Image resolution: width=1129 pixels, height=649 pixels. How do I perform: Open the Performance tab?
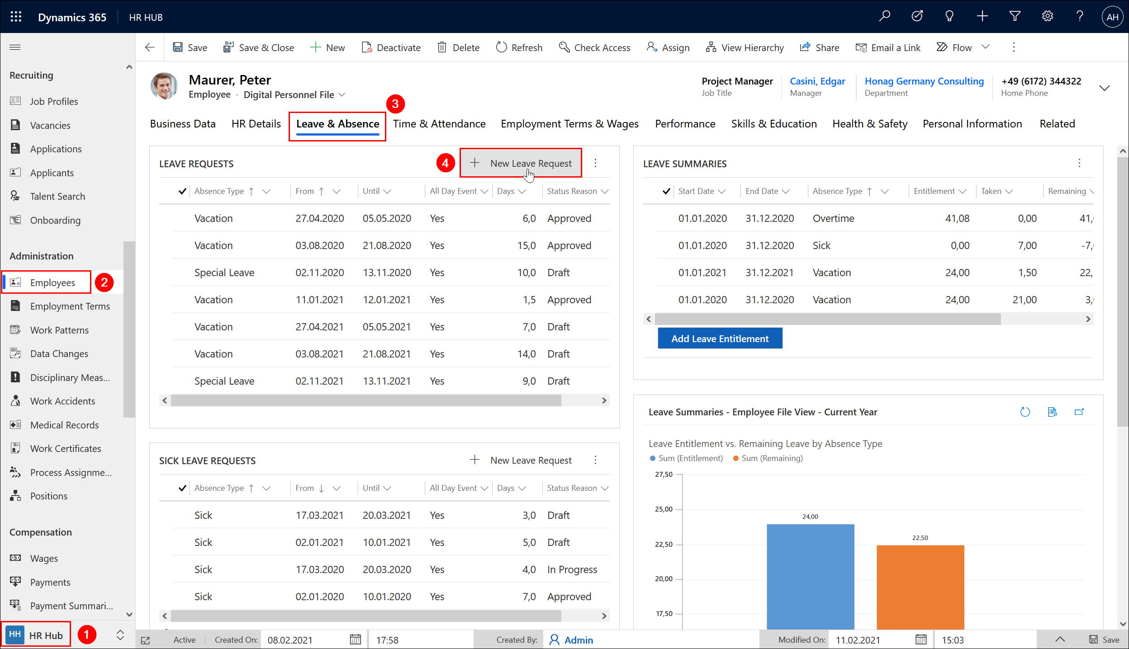pos(685,124)
